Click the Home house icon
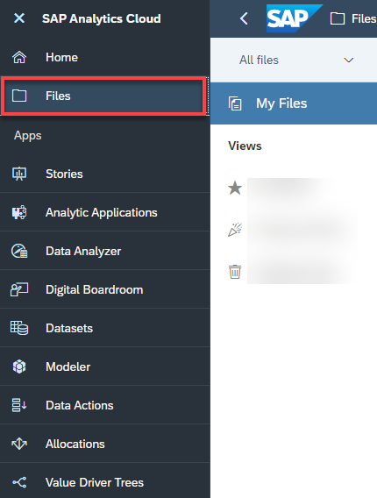Image resolution: width=377 pixels, height=498 pixels. 19,58
